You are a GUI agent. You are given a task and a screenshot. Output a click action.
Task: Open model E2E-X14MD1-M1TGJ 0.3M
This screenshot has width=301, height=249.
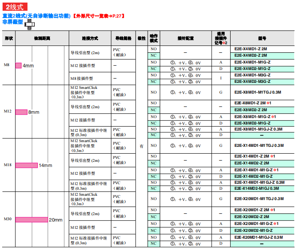click(x=259, y=145)
